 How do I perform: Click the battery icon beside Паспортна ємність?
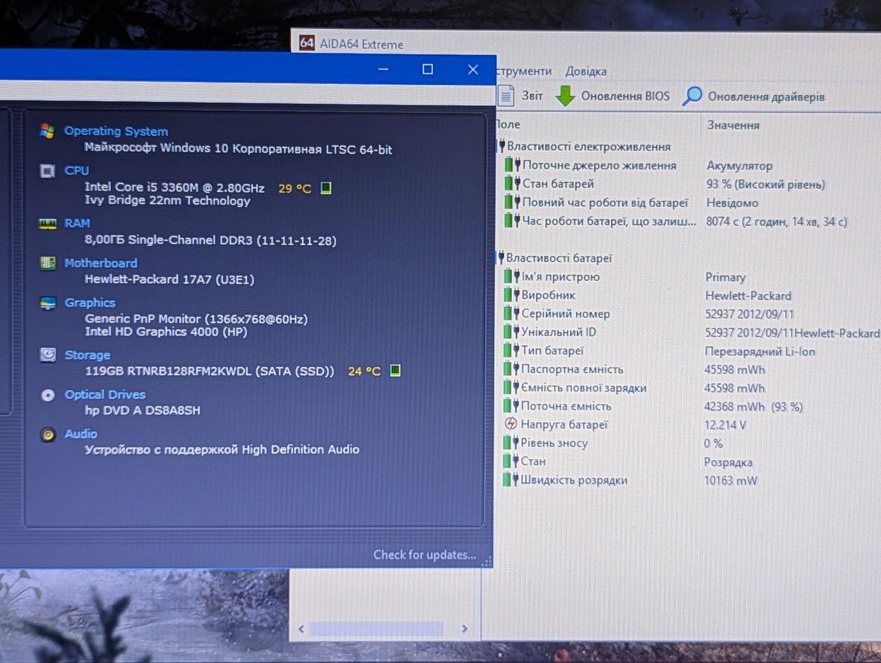pyautogui.click(x=511, y=369)
